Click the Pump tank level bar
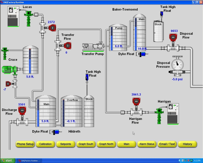Screen dimensions: 203x163 [112, 39]
